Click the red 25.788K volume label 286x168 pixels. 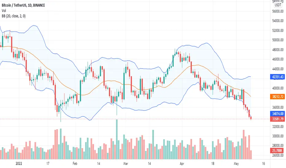[x=277, y=151]
